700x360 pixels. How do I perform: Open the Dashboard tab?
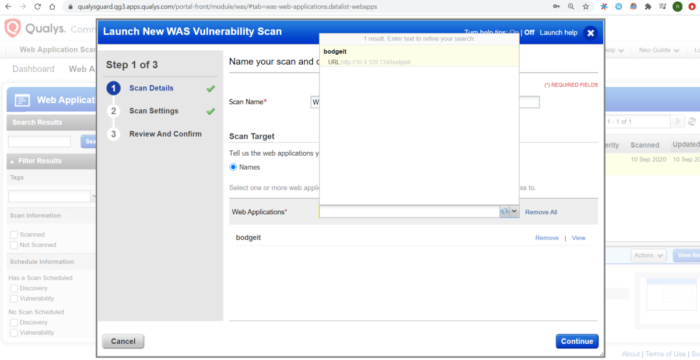coord(33,69)
